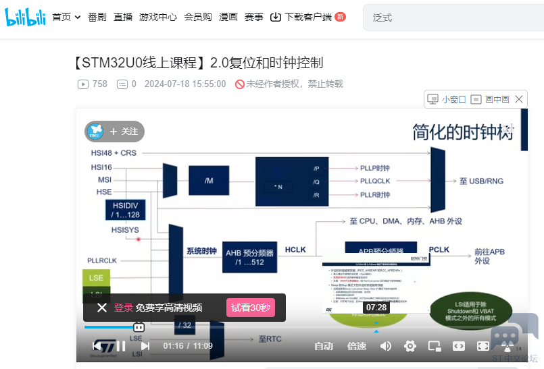Screen dimensions: 544x369
Task: Open the 会员购 store link
Action: click(198, 17)
